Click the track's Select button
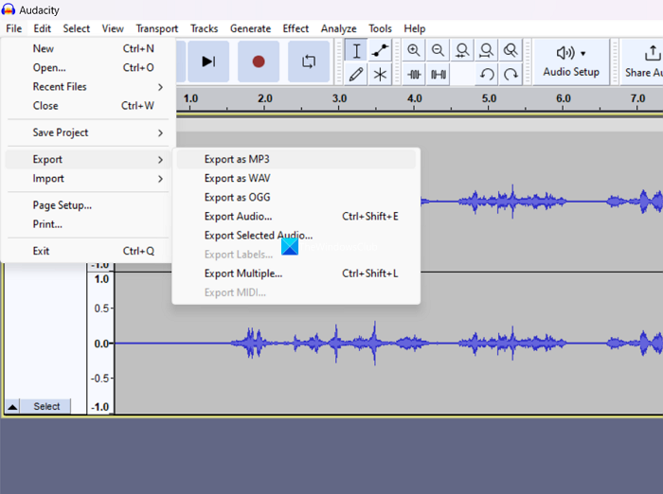Viewport: 663px width, 494px height. coord(46,406)
